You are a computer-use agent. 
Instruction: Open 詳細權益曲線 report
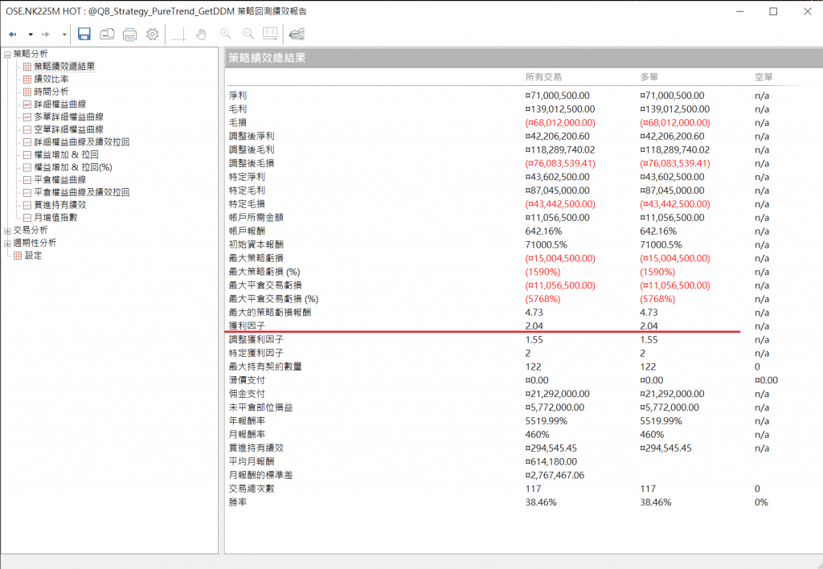[x=59, y=104]
